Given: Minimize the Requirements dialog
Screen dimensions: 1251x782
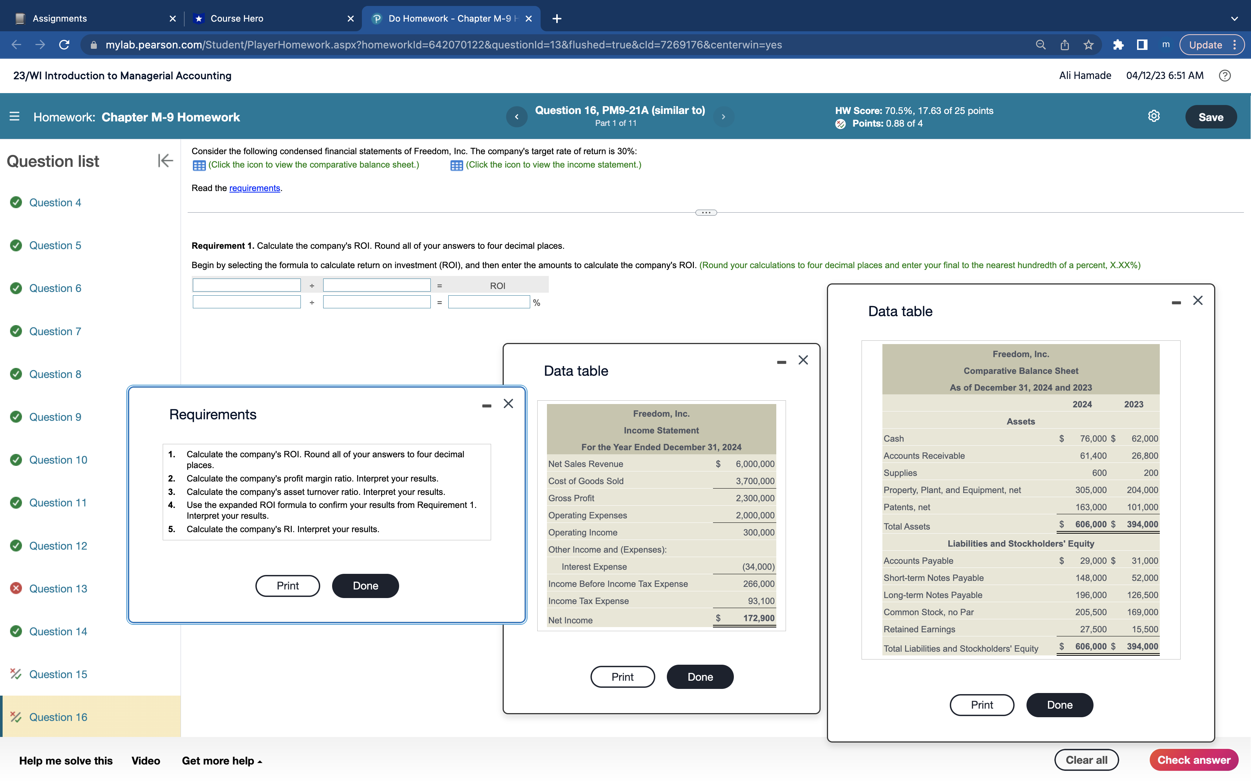Looking at the screenshot, I should (487, 406).
